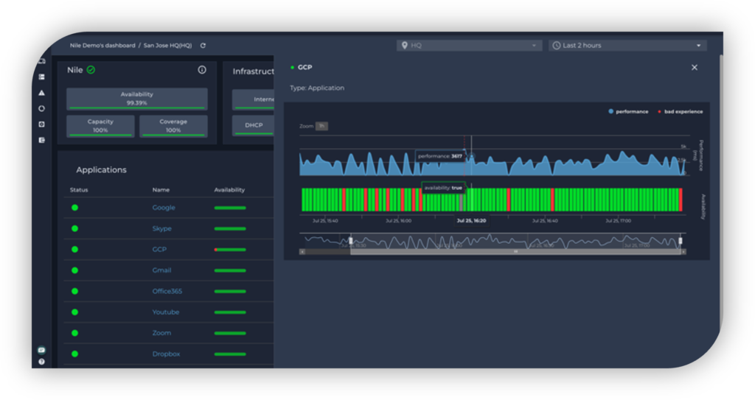Viewport: 755px width, 400px height.
Task: Expand the Last 2 hours time range
Action: 627,45
